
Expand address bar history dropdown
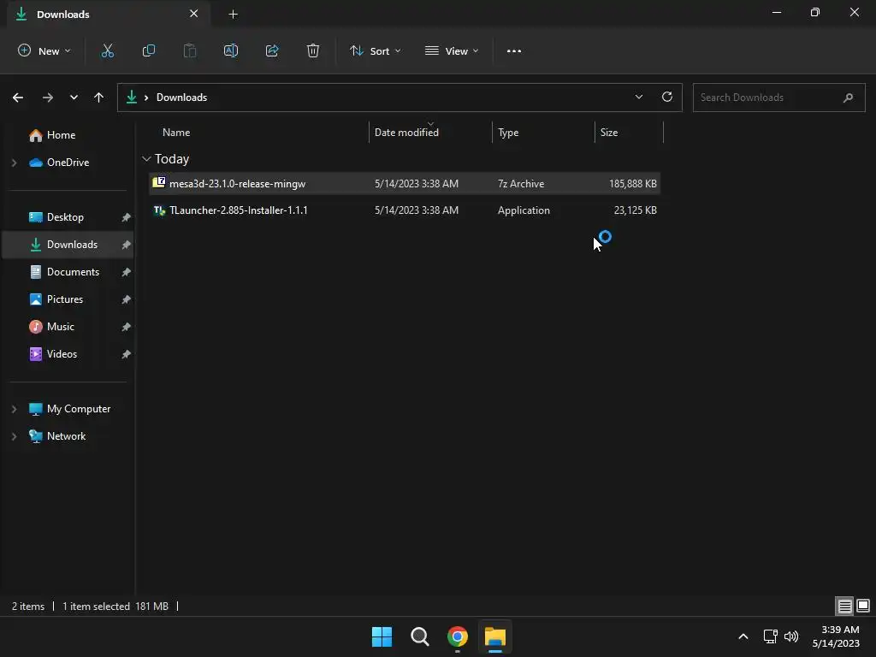638,97
